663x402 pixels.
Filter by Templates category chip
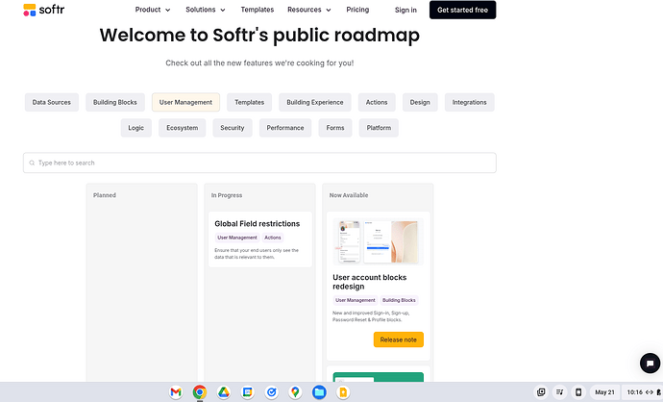click(250, 102)
